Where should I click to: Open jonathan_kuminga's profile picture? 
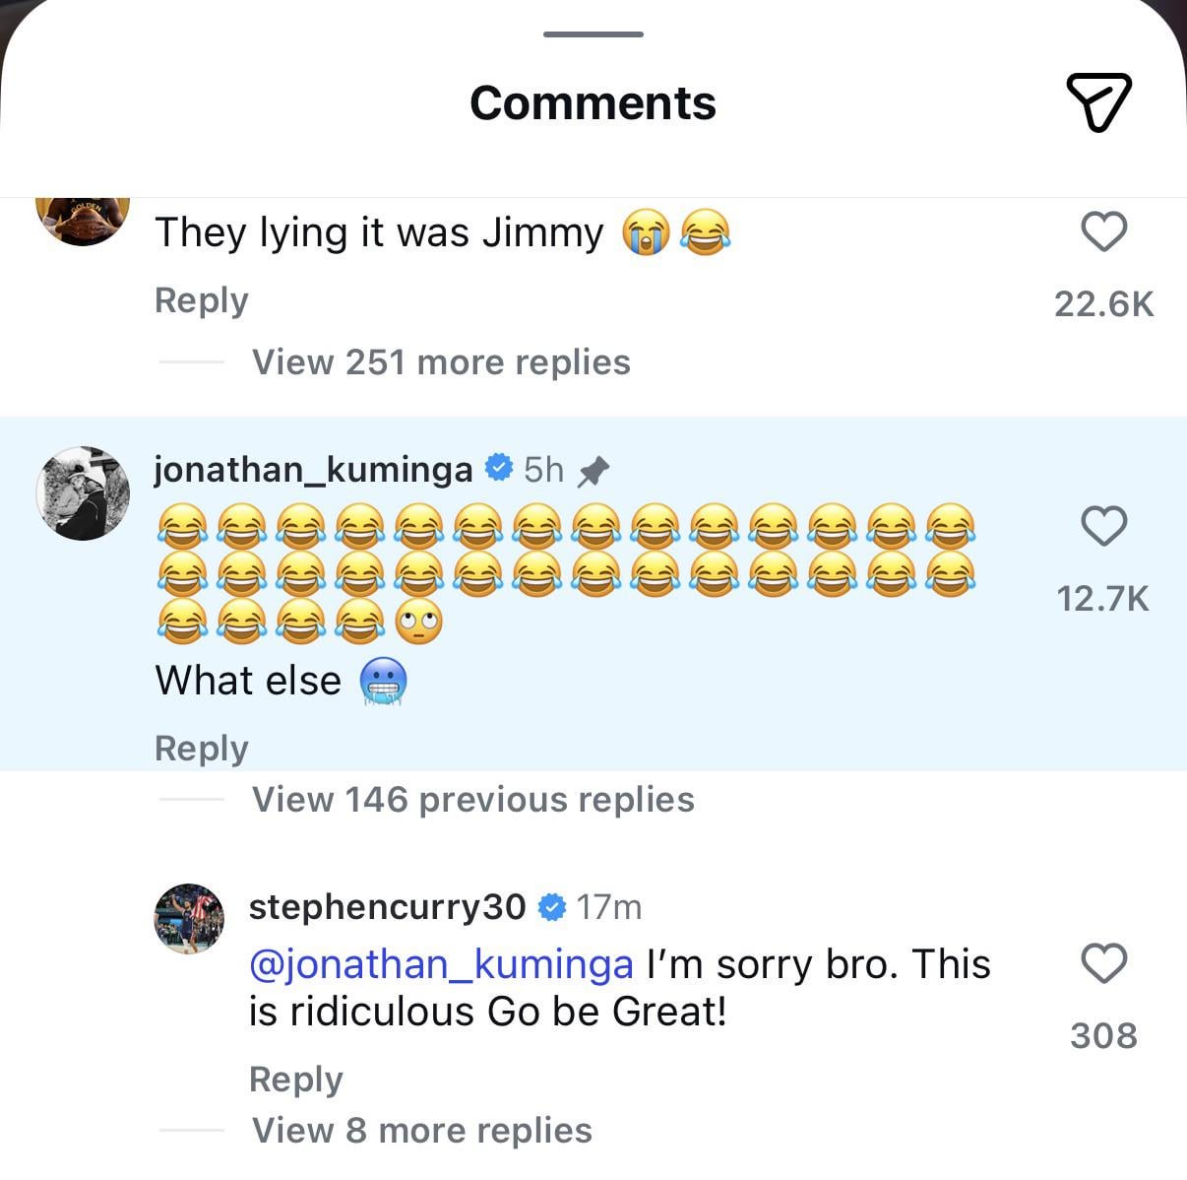pyautogui.click(x=83, y=492)
